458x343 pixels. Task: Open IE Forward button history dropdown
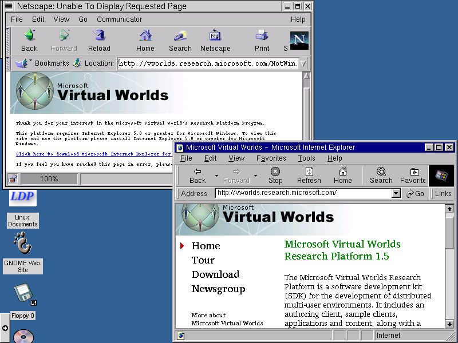255,176
